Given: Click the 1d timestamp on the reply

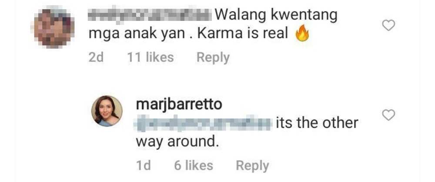Looking at the screenshot, I should click(x=144, y=165).
